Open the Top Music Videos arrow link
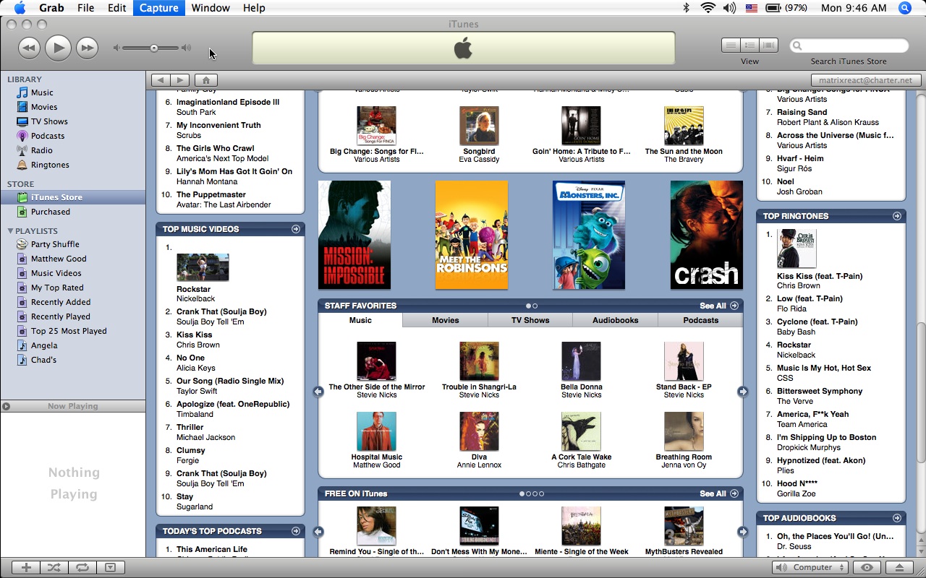Image resolution: width=926 pixels, height=578 pixels. (295, 229)
